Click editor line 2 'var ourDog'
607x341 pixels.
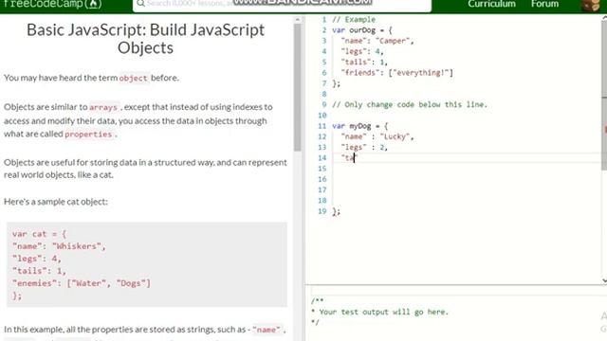[x=362, y=30]
